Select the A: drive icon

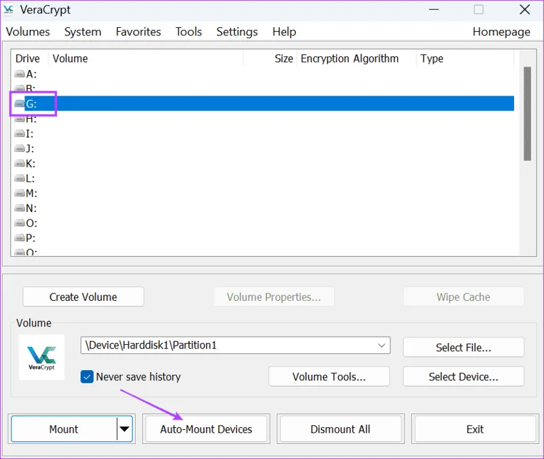20,74
